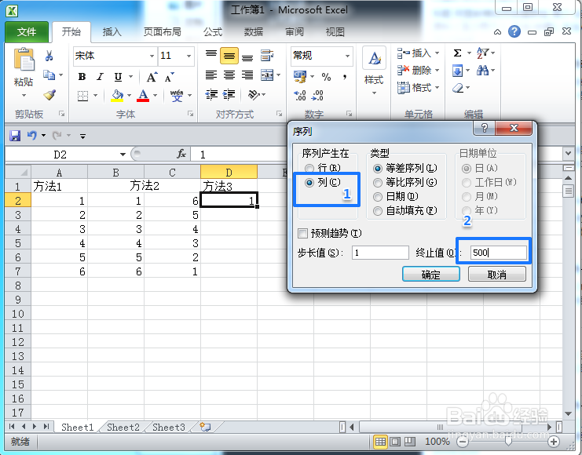
Task: Click the Cut scissors icon
Action: (x=49, y=56)
